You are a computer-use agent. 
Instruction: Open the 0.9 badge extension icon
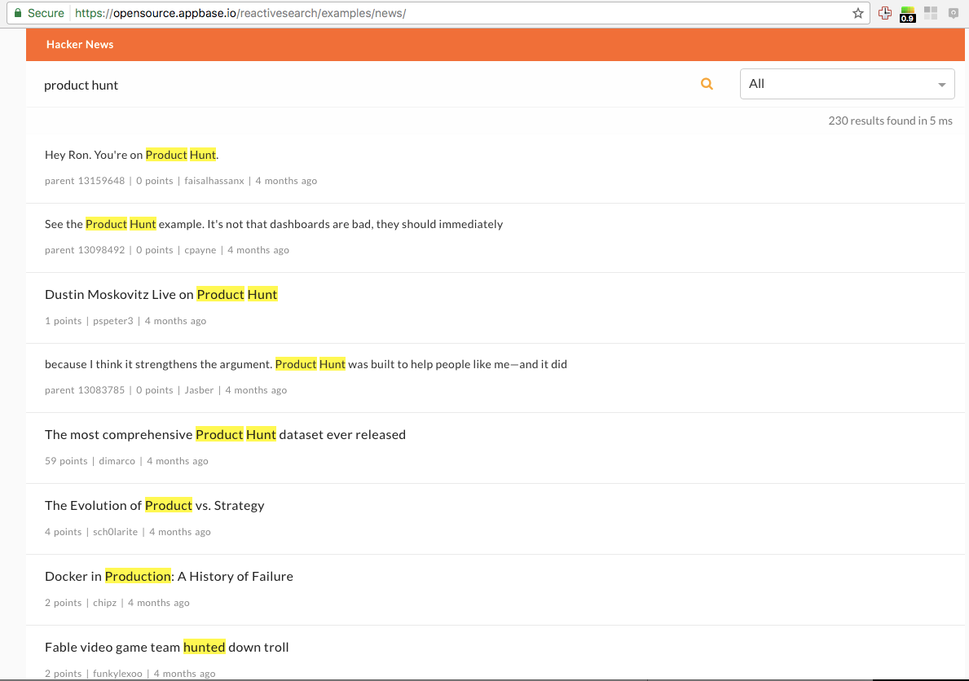point(908,14)
